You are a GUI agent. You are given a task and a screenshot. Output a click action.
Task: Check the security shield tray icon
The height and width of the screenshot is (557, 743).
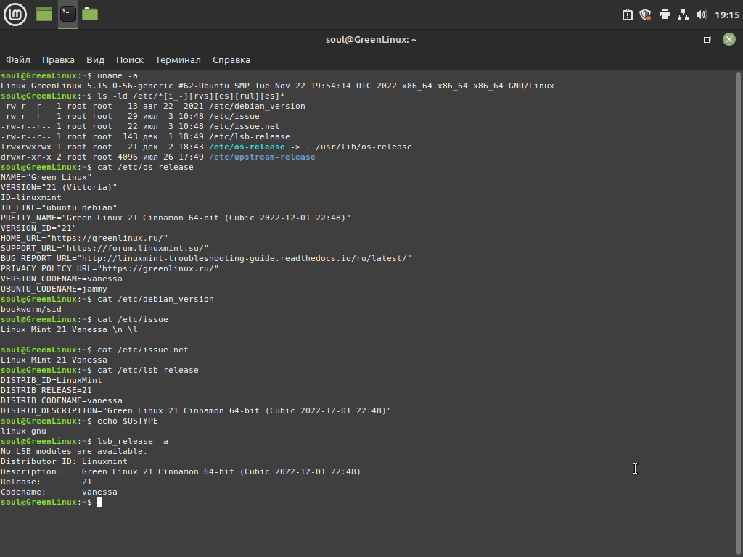pos(645,15)
